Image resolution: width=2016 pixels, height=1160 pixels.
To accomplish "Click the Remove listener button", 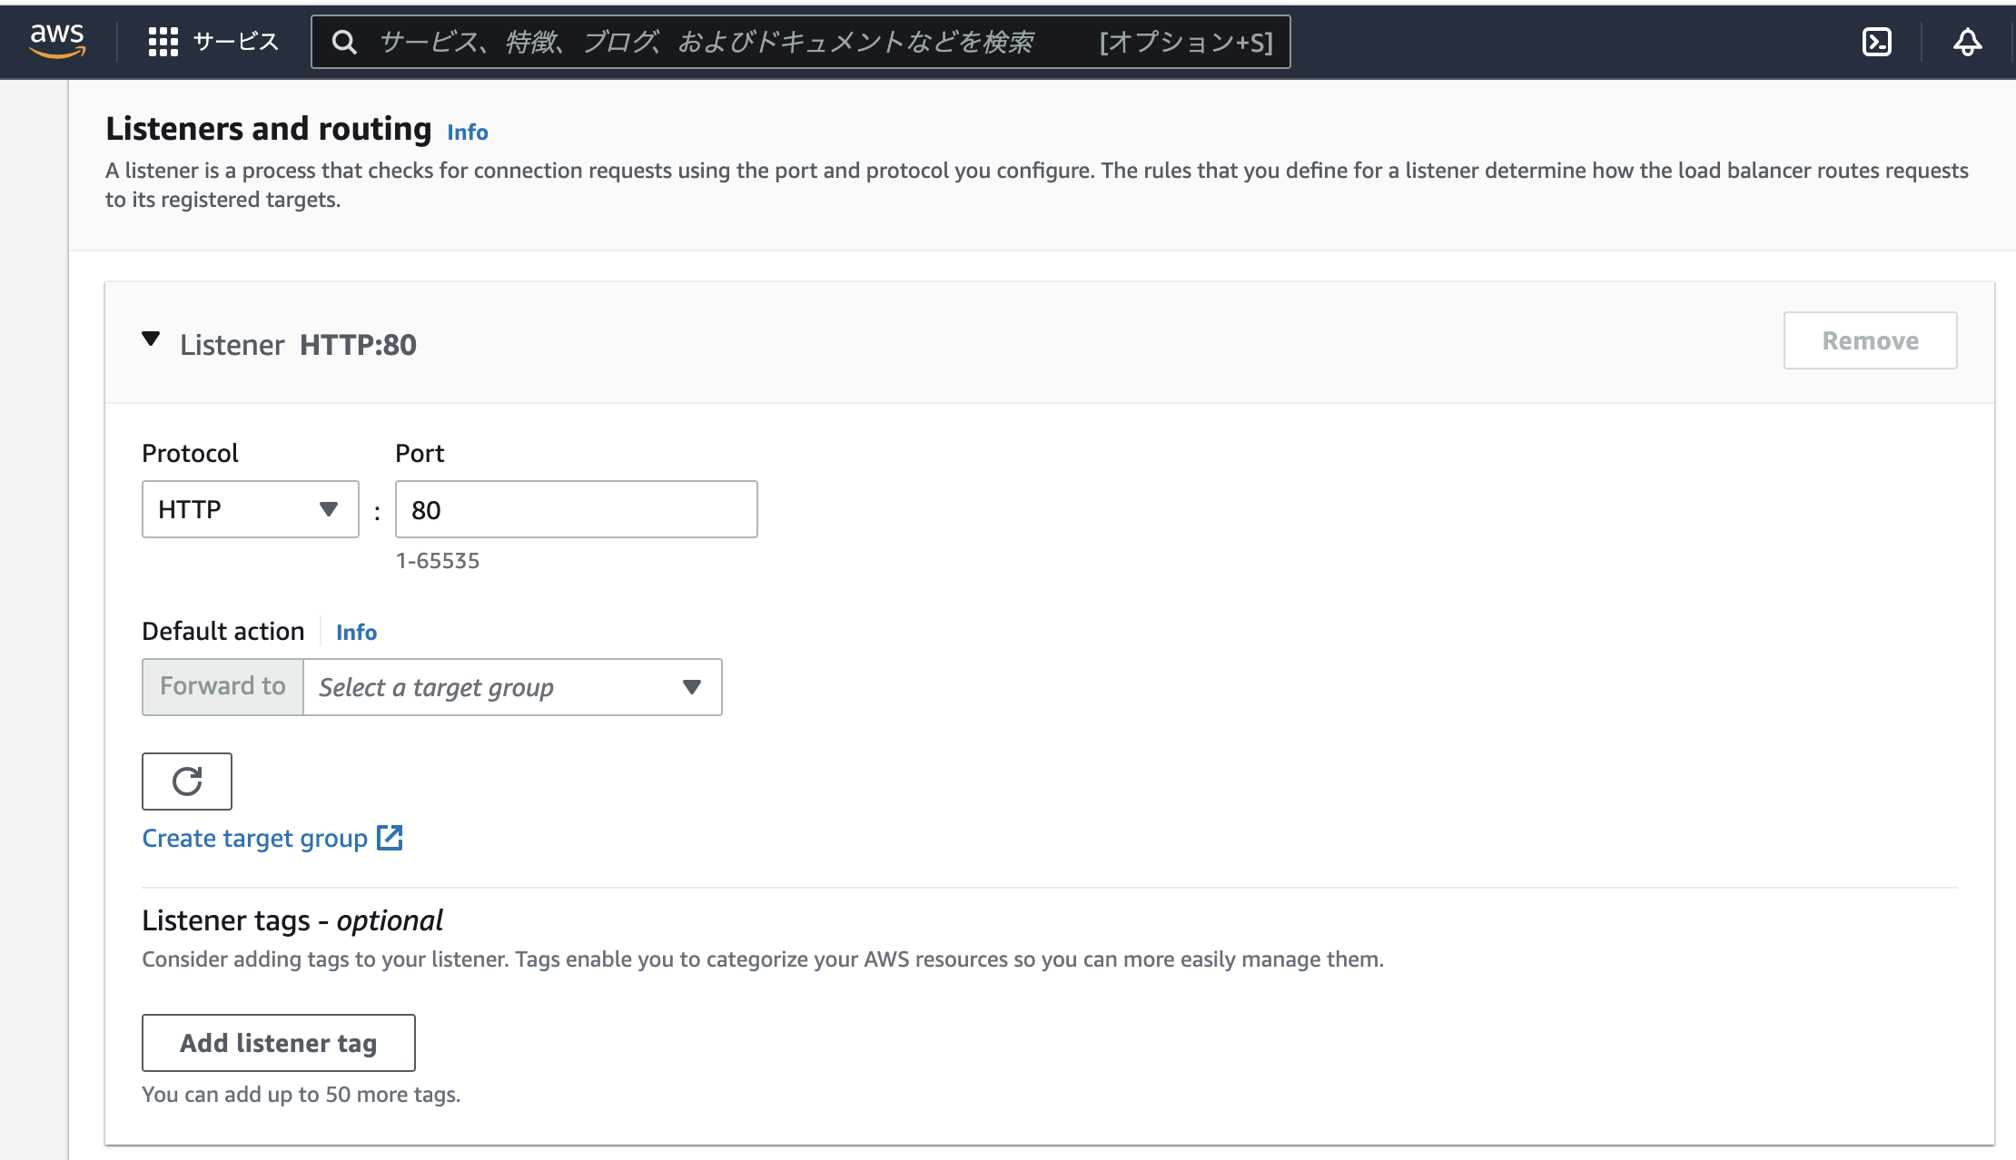I will pos(1870,340).
